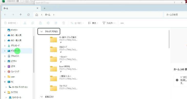Toggle 自動保存 switch in the Excel window
This screenshot has width=187, height=99.
[20, 1]
